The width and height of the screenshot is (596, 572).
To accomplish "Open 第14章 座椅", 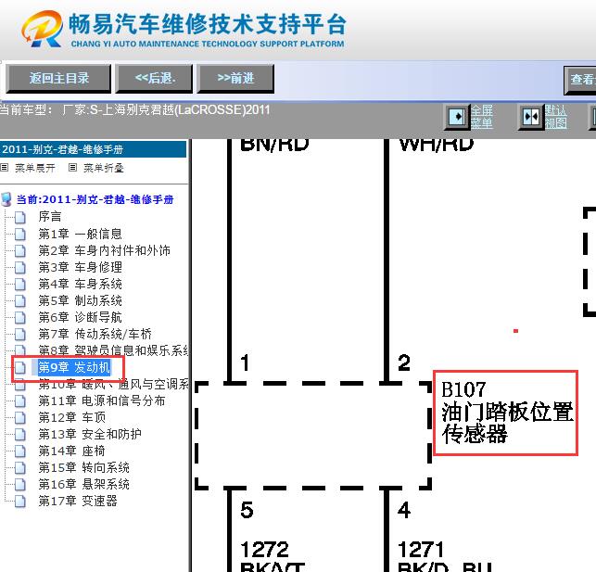I will [72, 451].
